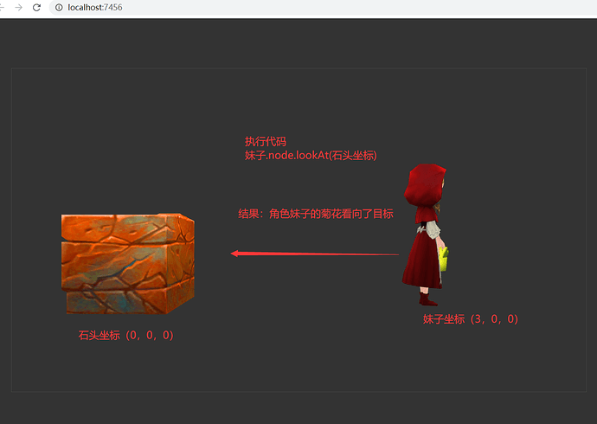Open site information icon beside localhost
Screen dimensions: 597x424
pyautogui.click(x=59, y=8)
